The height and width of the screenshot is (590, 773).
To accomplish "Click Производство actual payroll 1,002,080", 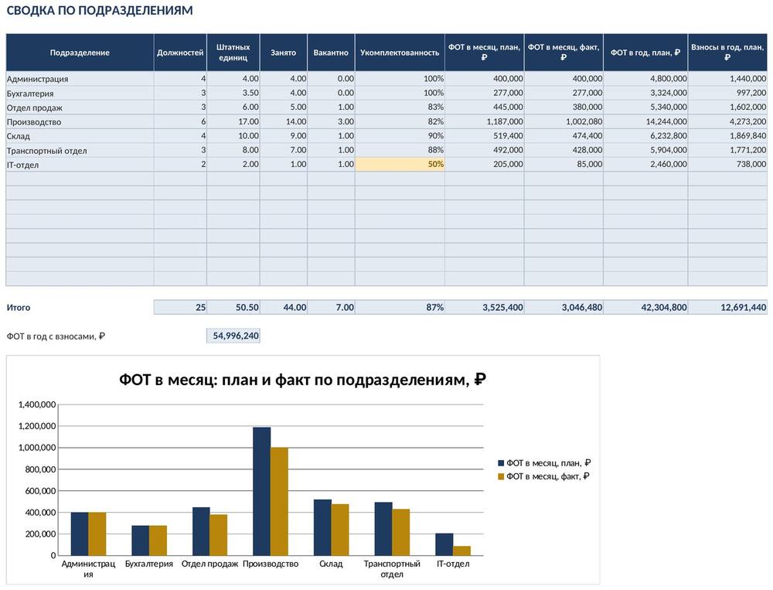I will [564, 121].
